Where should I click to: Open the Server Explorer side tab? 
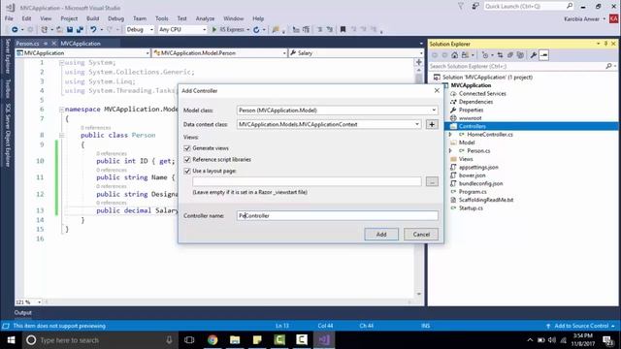[7, 56]
